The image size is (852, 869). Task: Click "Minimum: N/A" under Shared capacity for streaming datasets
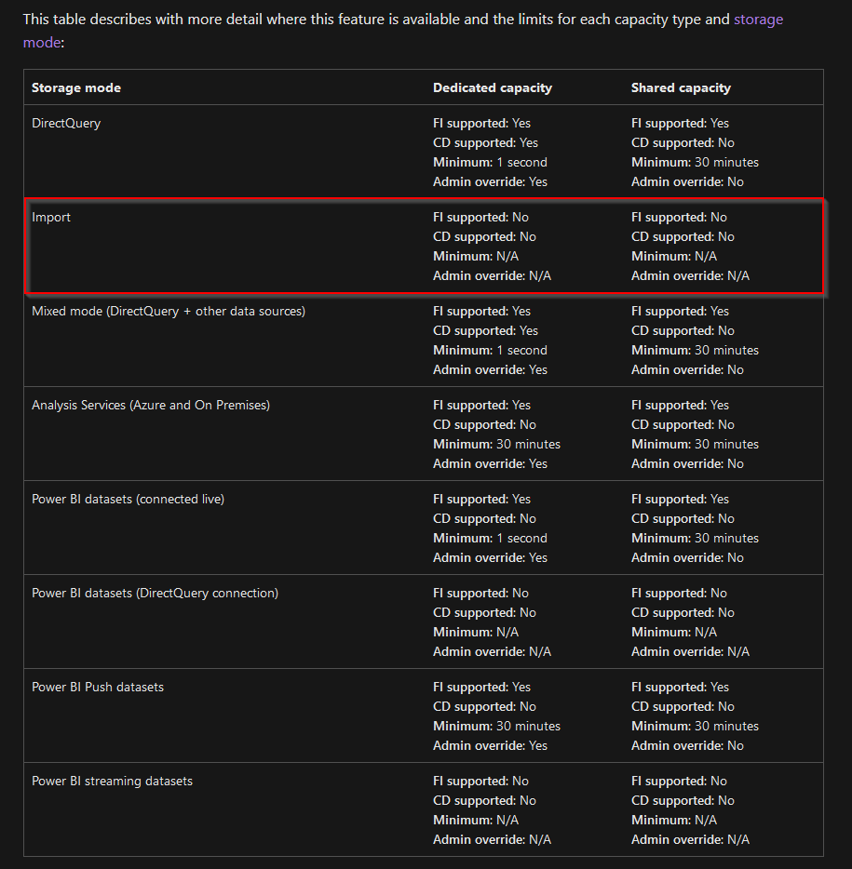[x=674, y=820]
